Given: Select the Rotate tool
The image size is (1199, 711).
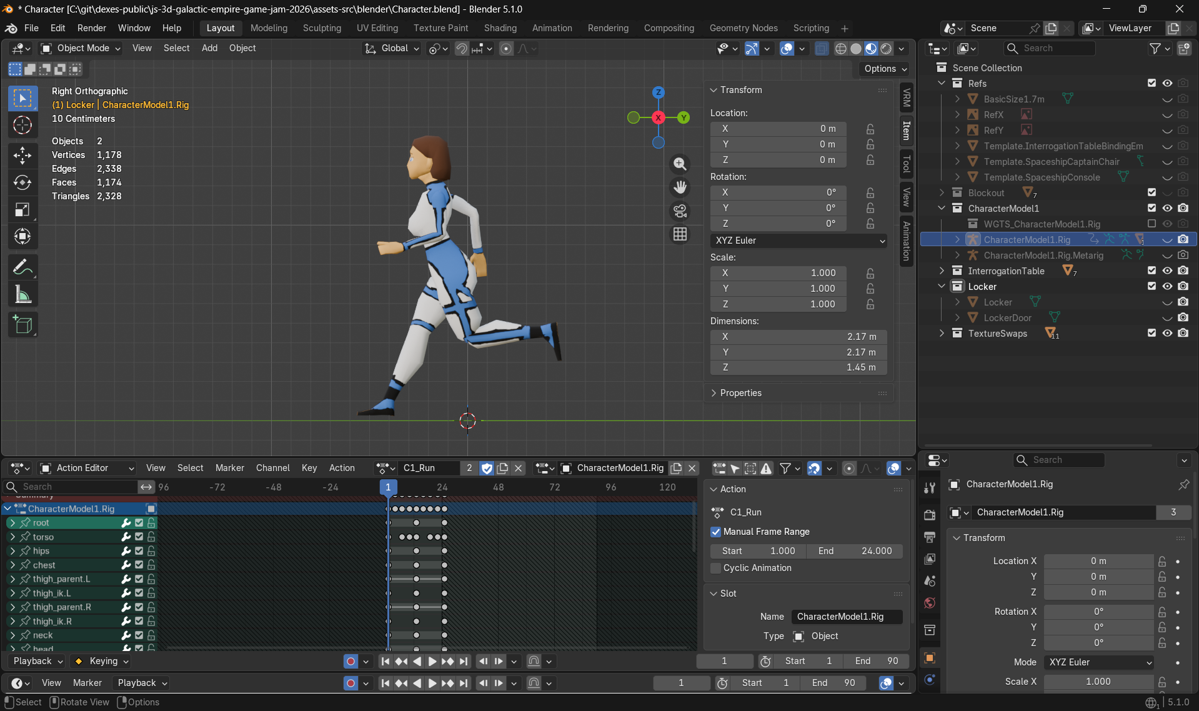Looking at the screenshot, I should 22,182.
